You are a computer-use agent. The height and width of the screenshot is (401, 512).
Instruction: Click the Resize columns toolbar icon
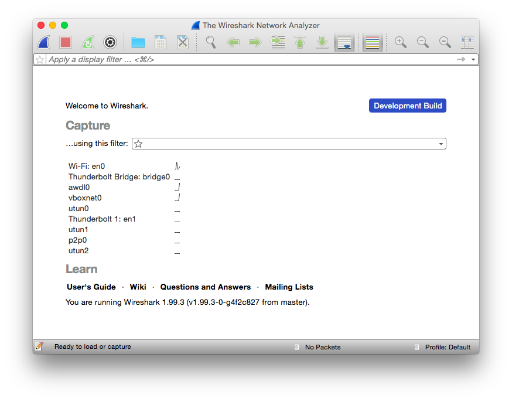[x=467, y=42]
